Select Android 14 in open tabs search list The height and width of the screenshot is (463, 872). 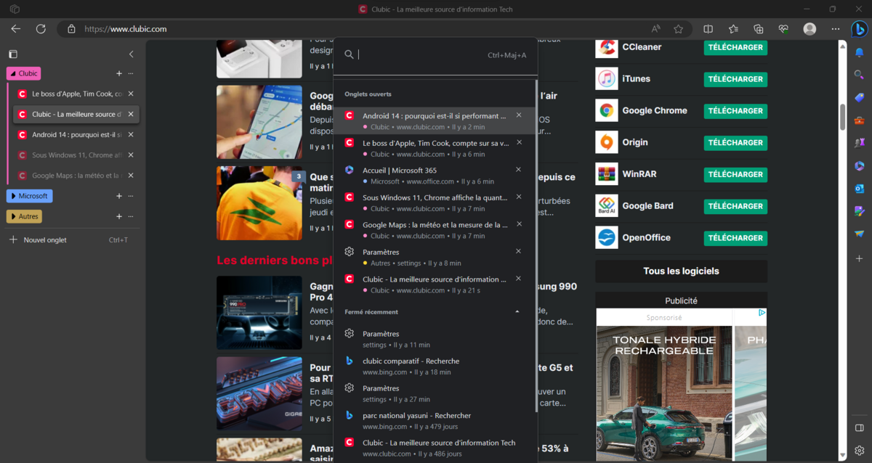(x=434, y=120)
